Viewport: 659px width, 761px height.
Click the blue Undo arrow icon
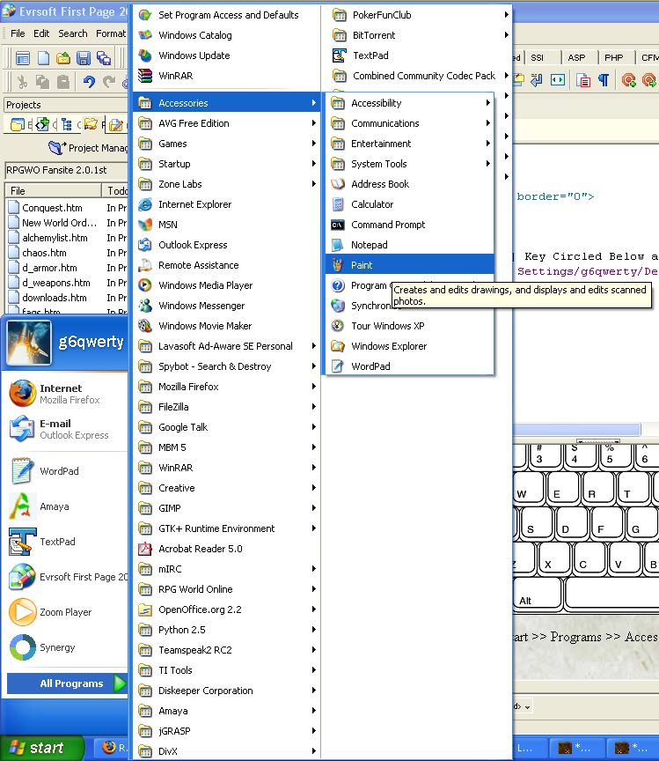point(88,81)
